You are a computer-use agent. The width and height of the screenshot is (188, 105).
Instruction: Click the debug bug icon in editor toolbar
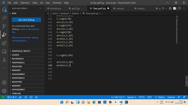click(170, 8)
